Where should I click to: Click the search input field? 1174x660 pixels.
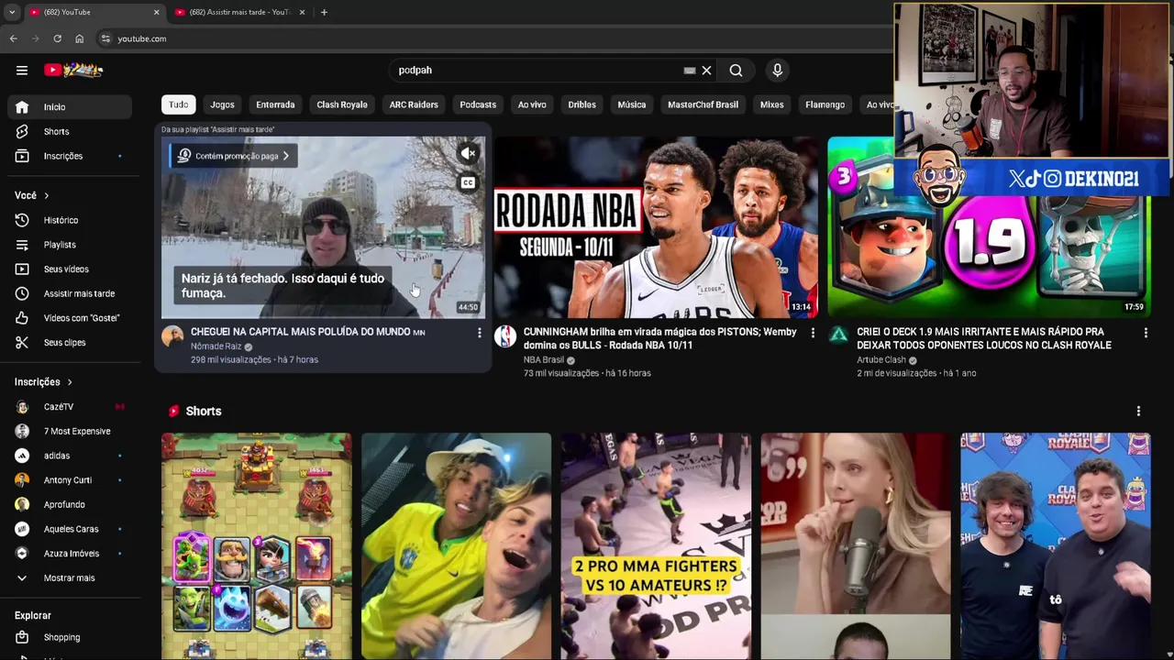point(536,70)
